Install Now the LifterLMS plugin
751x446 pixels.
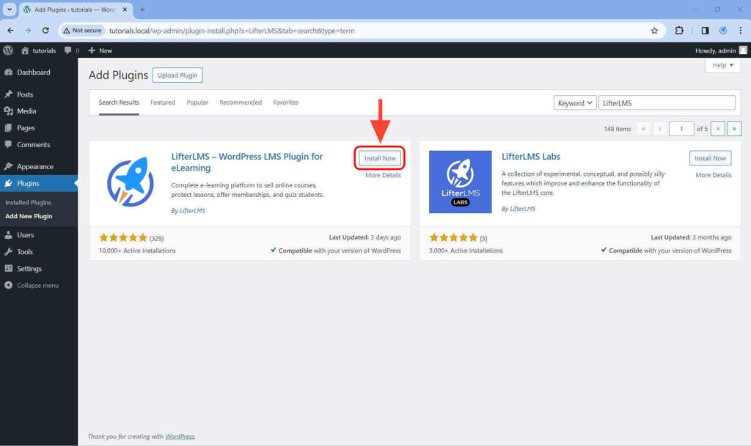pyautogui.click(x=379, y=157)
